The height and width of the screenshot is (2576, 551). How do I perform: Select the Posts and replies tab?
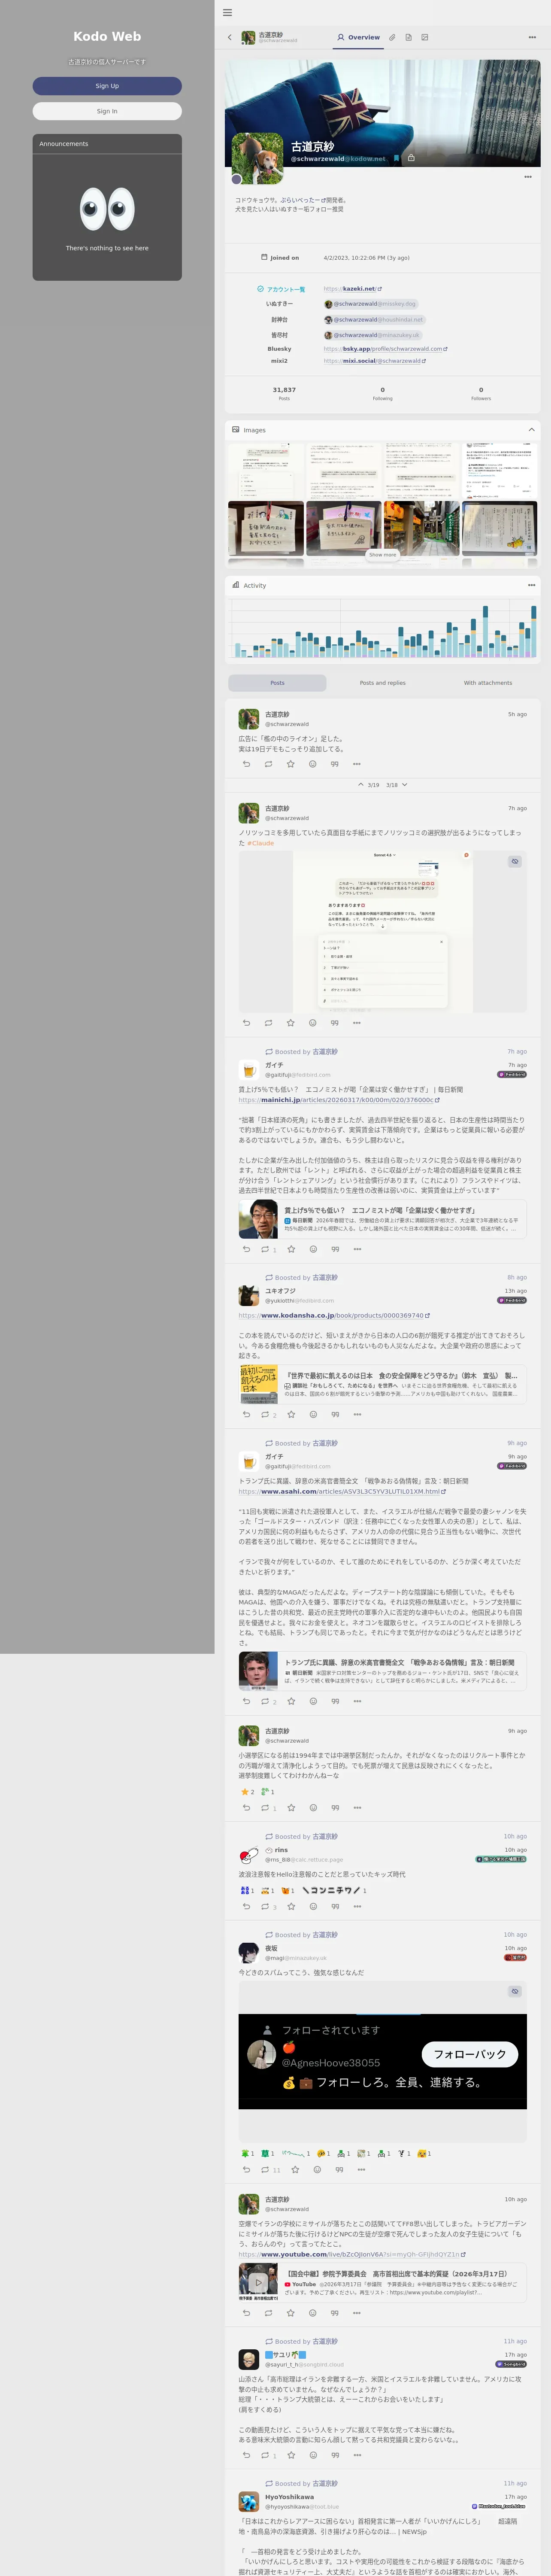[x=383, y=683]
